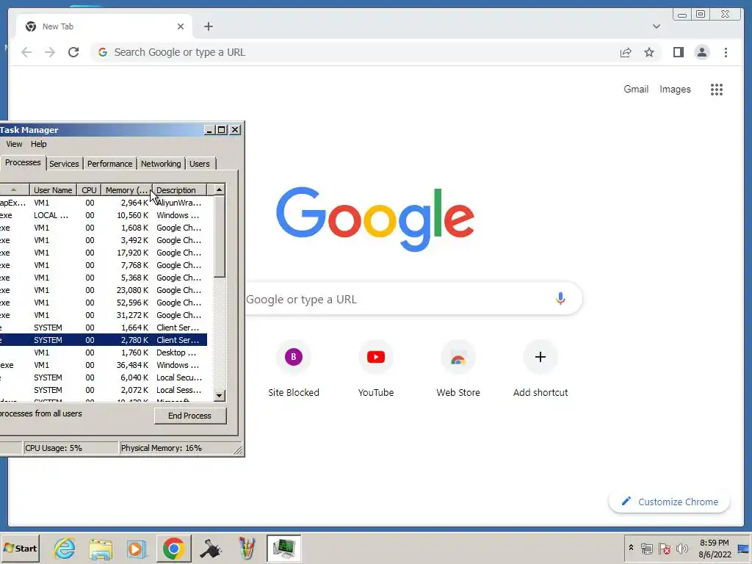Open Chrome profile avatar
Screen dimensions: 752x564
(x=701, y=52)
